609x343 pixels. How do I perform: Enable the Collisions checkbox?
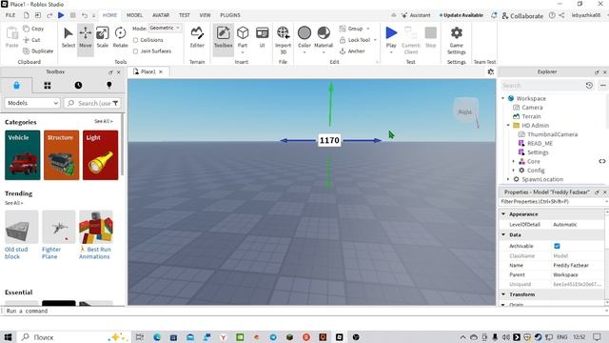point(135,40)
